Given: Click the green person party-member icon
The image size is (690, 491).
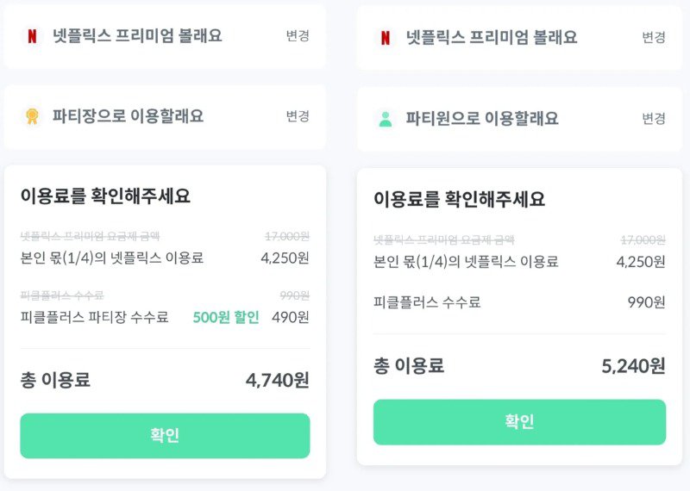Looking at the screenshot, I should pos(385,119).
